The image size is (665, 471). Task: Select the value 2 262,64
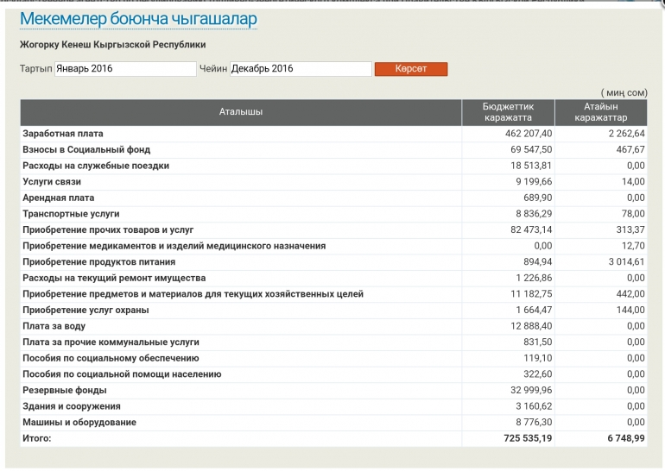pos(626,134)
